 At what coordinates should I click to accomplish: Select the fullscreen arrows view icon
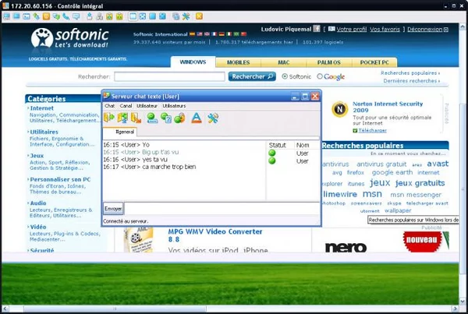click(143, 16)
